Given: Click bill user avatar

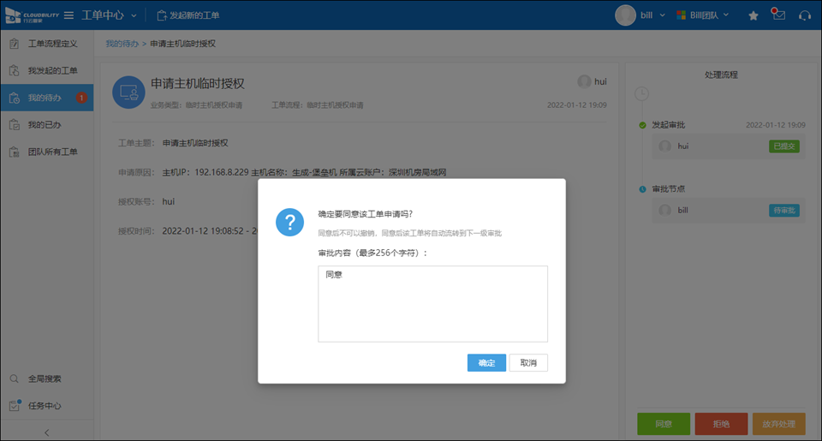Looking at the screenshot, I should tap(625, 15).
